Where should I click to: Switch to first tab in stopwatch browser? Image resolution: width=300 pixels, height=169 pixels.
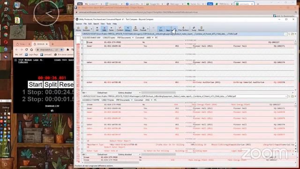22,44
